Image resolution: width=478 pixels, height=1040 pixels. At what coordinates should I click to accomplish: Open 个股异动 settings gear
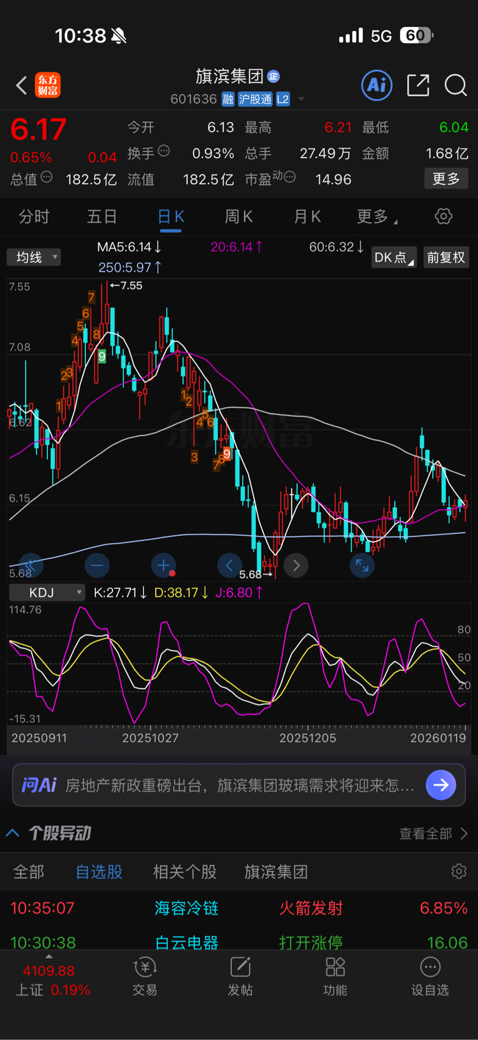pyautogui.click(x=459, y=871)
